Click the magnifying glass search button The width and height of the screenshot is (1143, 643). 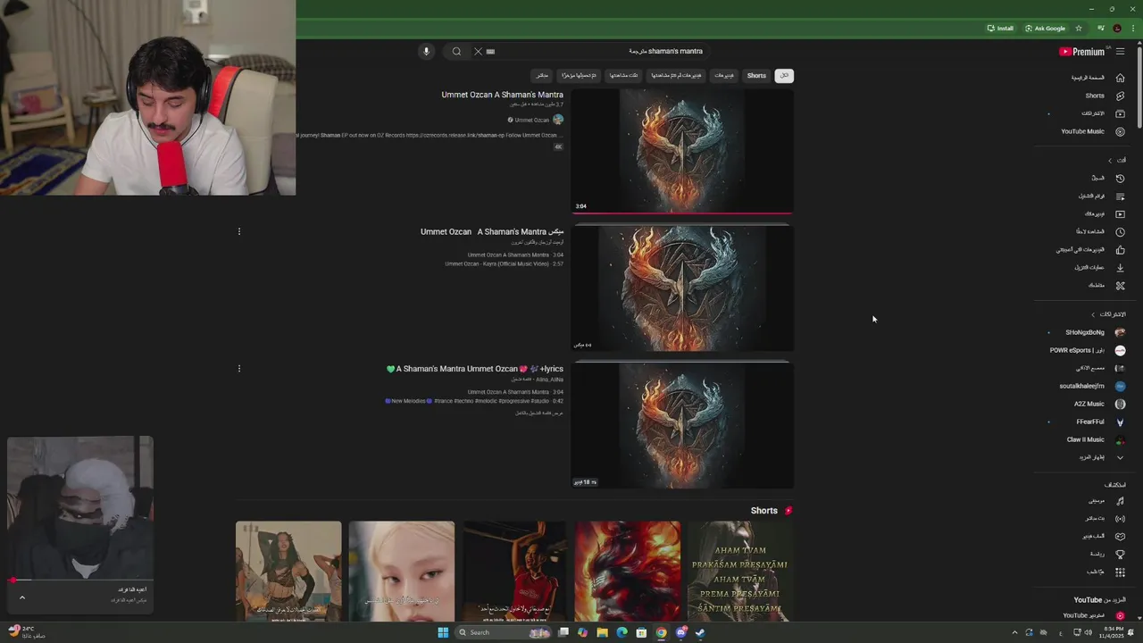coord(456,51)
